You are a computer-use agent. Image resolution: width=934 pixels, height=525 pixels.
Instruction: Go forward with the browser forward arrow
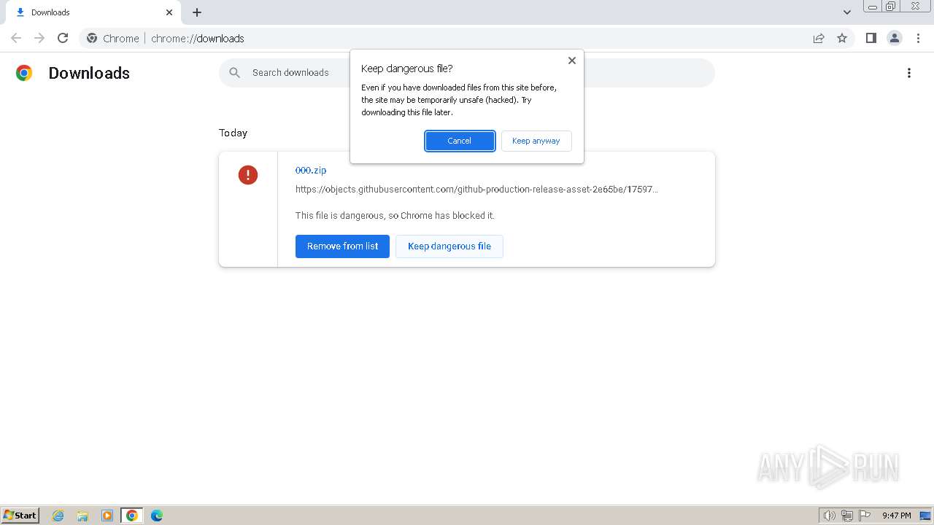[x=39, y=38]
